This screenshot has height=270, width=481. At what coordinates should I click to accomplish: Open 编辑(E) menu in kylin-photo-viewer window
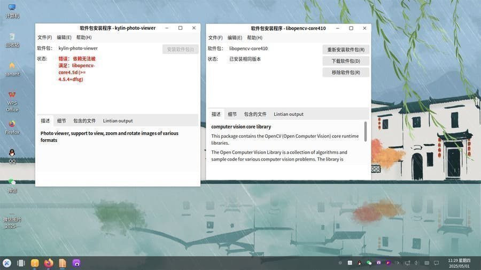click(x=64, y=37)
